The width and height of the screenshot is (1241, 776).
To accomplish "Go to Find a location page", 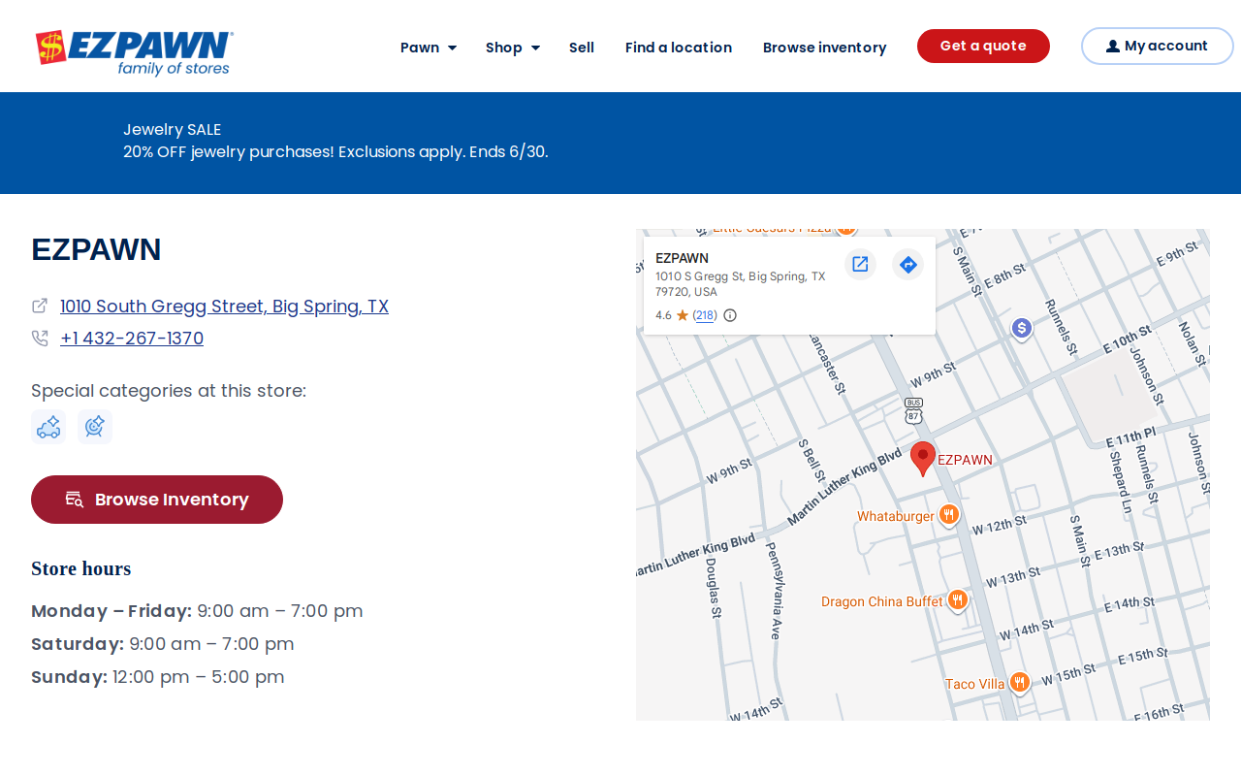I will point(679,48).
